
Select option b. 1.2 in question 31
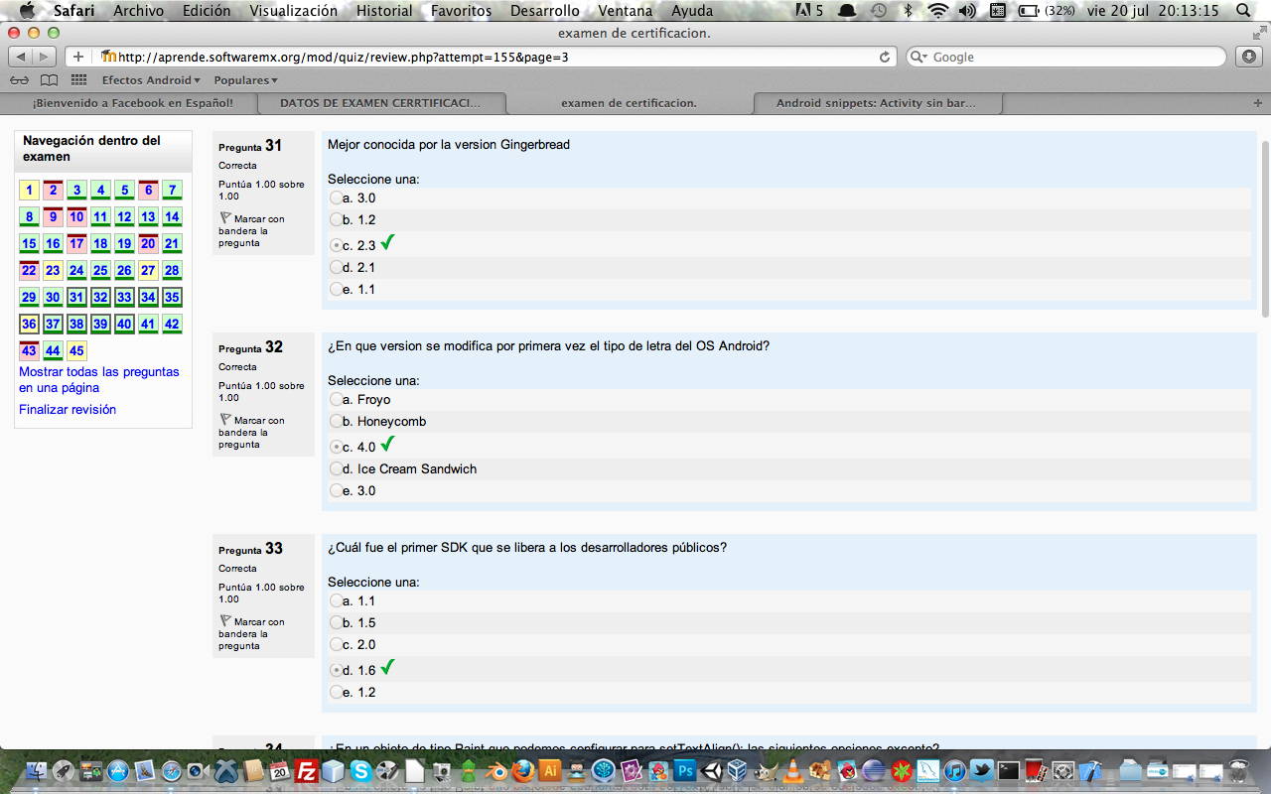tap(336, 219)
